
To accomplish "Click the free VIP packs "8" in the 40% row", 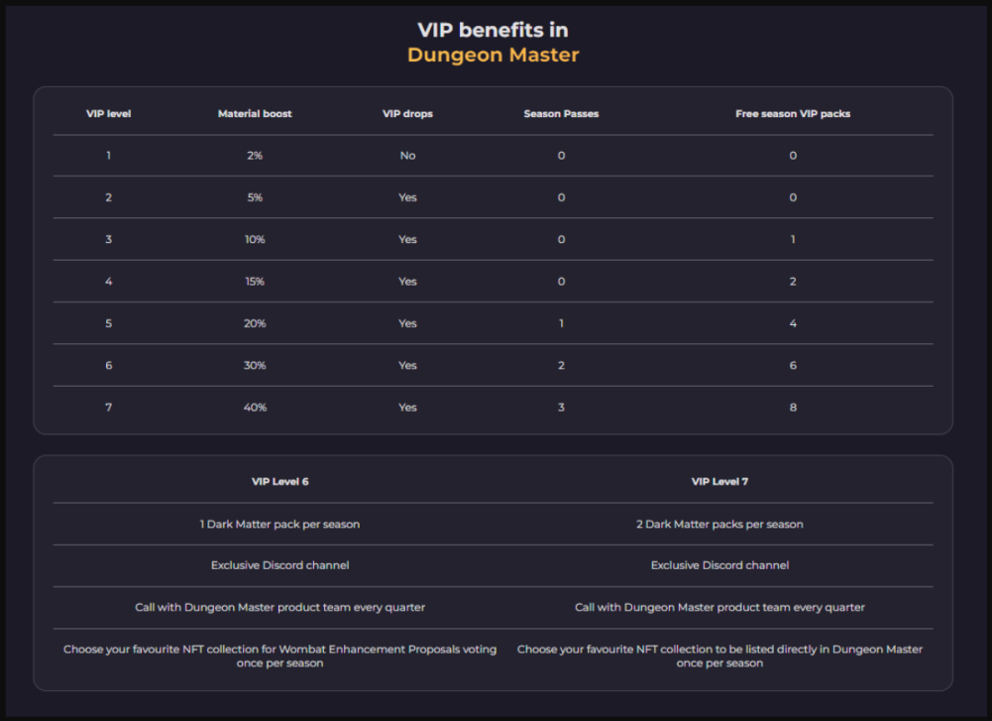I will 793,407.
